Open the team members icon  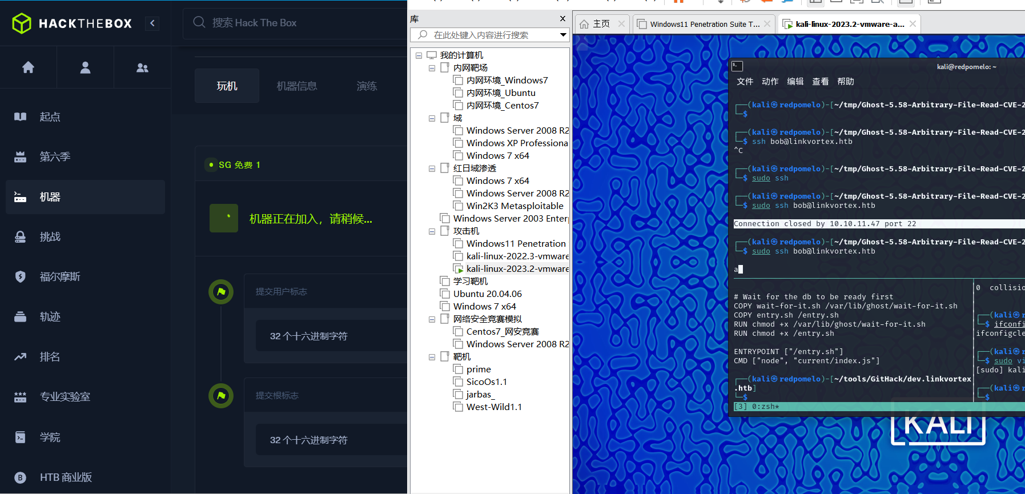point(142,67)
